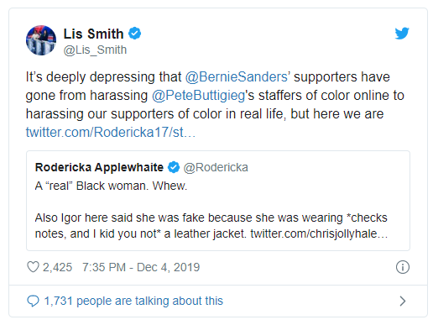Screen dimensions: 433x325
Task: Click Rodericka Applewhaite's verified badge
Action: (x=174, y=167)
